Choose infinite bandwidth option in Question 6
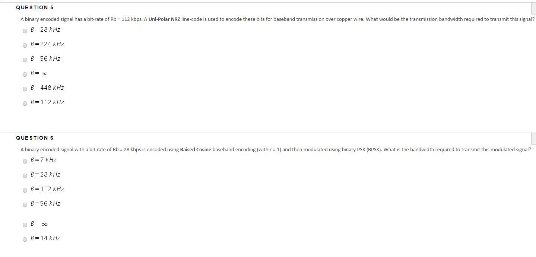 tap(25, 225)
